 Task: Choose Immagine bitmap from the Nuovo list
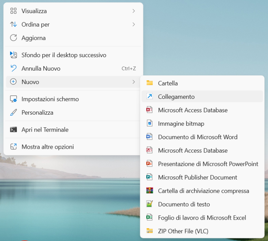point(181,124)
